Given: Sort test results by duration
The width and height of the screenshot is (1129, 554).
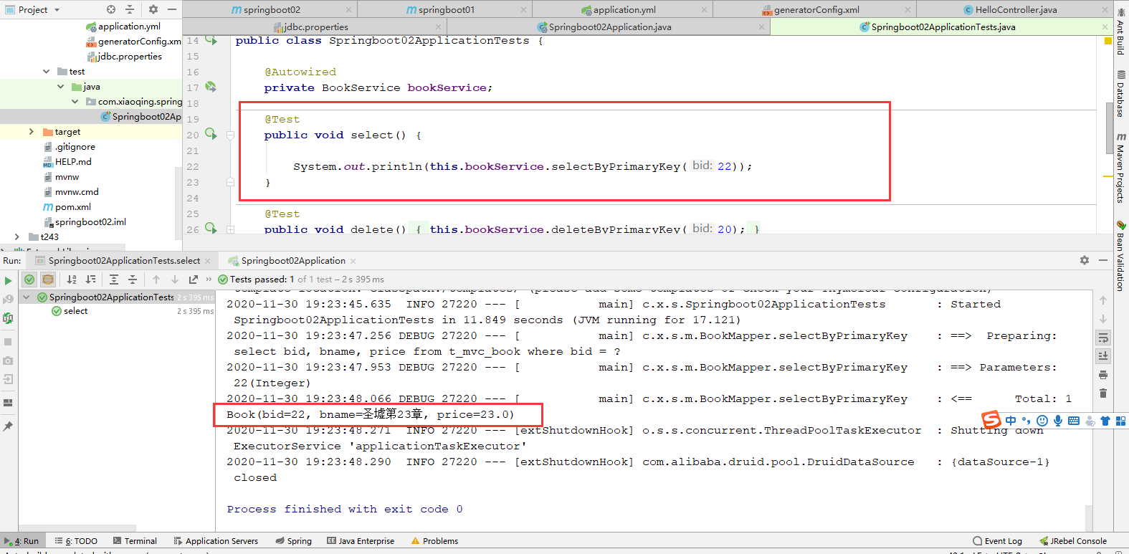Looking at the screenshot, I should (90, 280).
